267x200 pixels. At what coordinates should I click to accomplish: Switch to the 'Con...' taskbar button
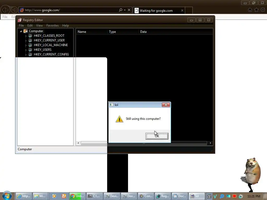[146, 196]
